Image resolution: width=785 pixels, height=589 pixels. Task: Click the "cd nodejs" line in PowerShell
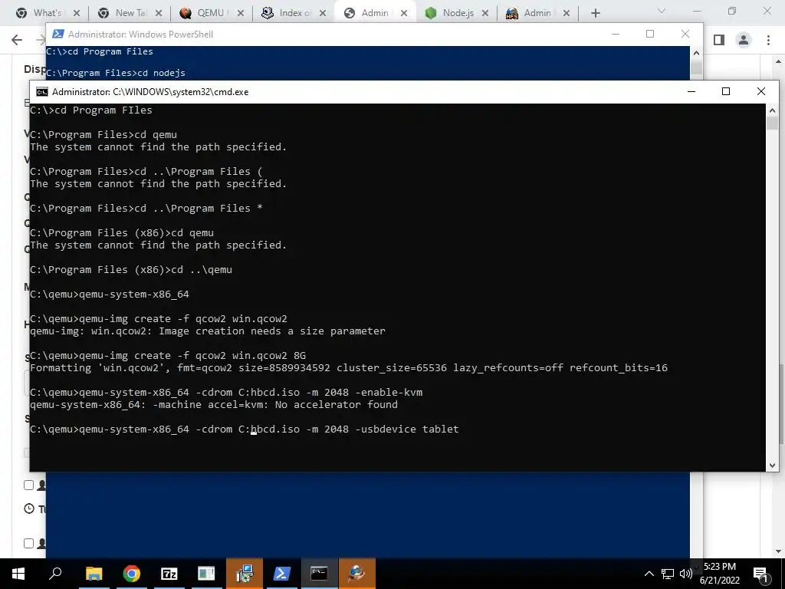tap(116, 73)
